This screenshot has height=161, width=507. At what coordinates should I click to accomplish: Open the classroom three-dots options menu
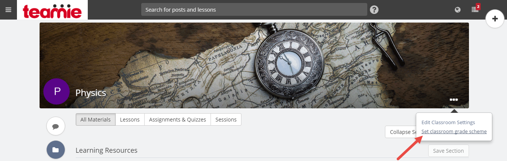(x=454, y=100)
